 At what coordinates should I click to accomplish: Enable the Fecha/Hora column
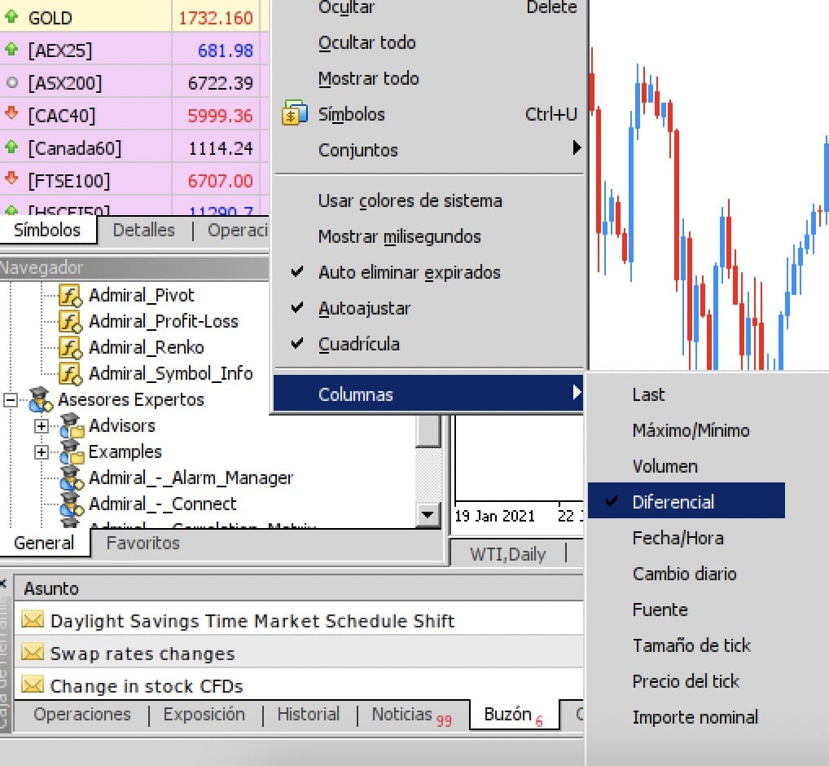[x=686, y=538]
